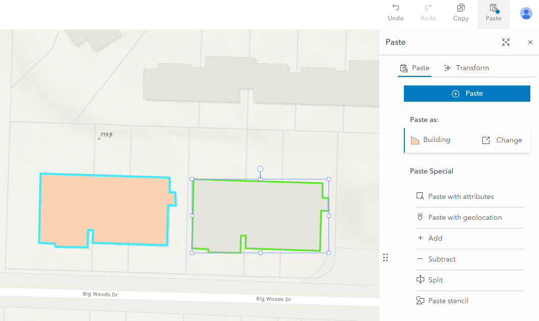Choose Paste with geolocation

(x=465, y=218)
